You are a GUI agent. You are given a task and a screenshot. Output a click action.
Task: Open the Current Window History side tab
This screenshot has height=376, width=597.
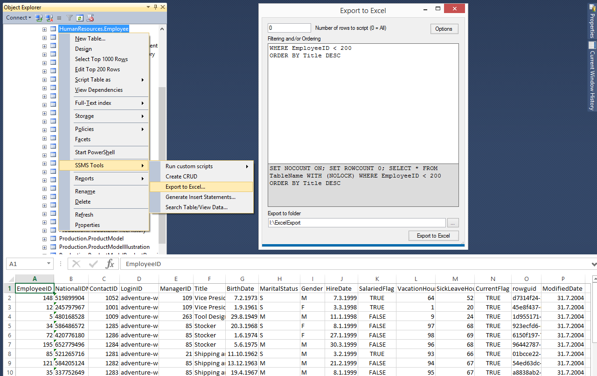(592, 76)
